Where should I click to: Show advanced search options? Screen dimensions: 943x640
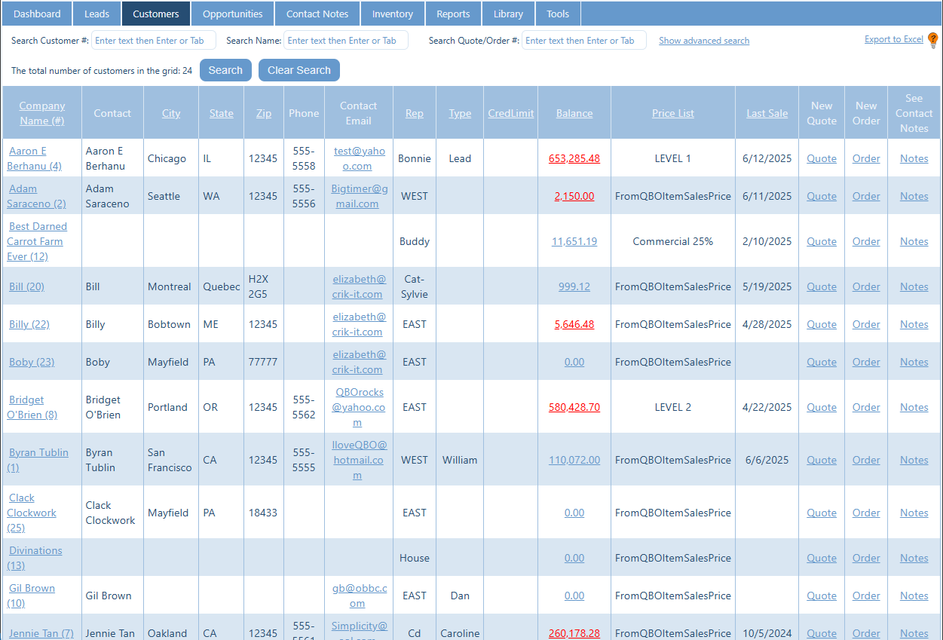point(704,41)
